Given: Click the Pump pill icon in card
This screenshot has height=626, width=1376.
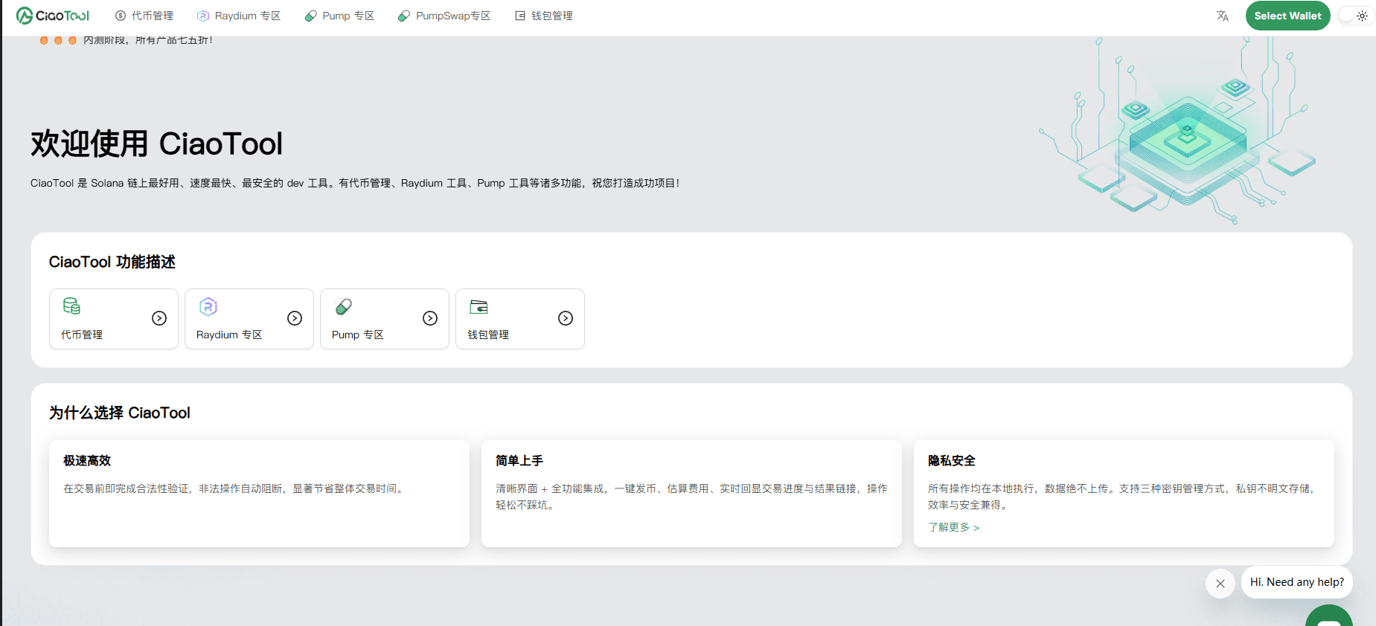Looking at the screenshot, I should tap(344, 306).
